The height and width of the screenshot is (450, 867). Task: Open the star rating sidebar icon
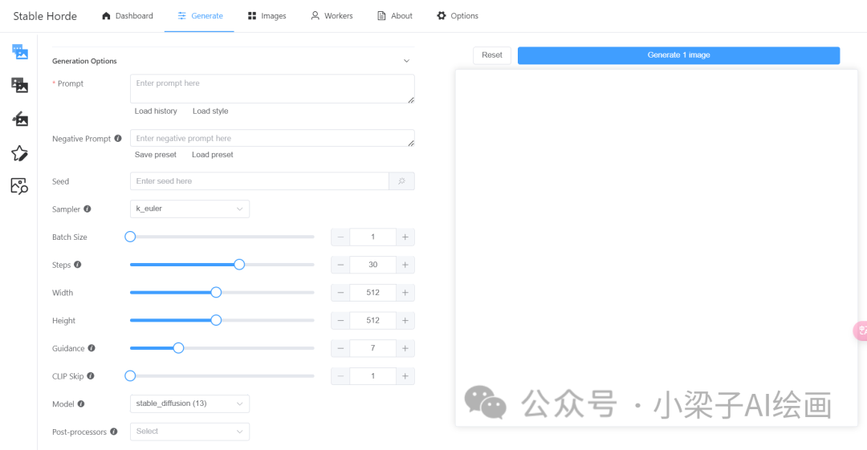pos(20,153)
